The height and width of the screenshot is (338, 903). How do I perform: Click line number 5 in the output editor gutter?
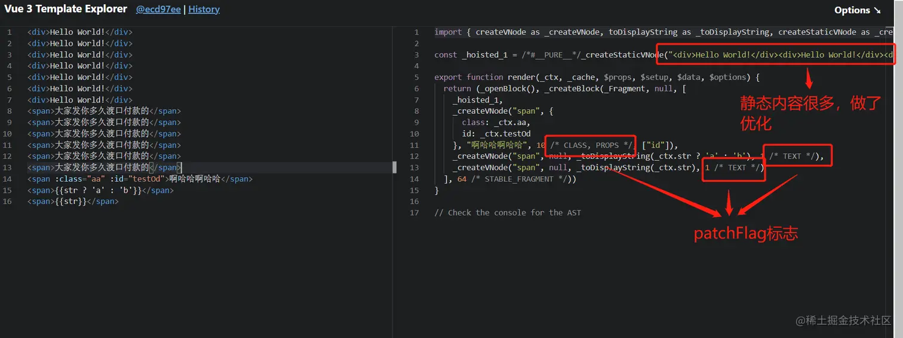point(417,77)
